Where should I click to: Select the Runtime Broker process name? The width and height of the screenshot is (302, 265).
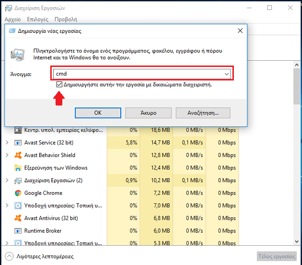43,231
